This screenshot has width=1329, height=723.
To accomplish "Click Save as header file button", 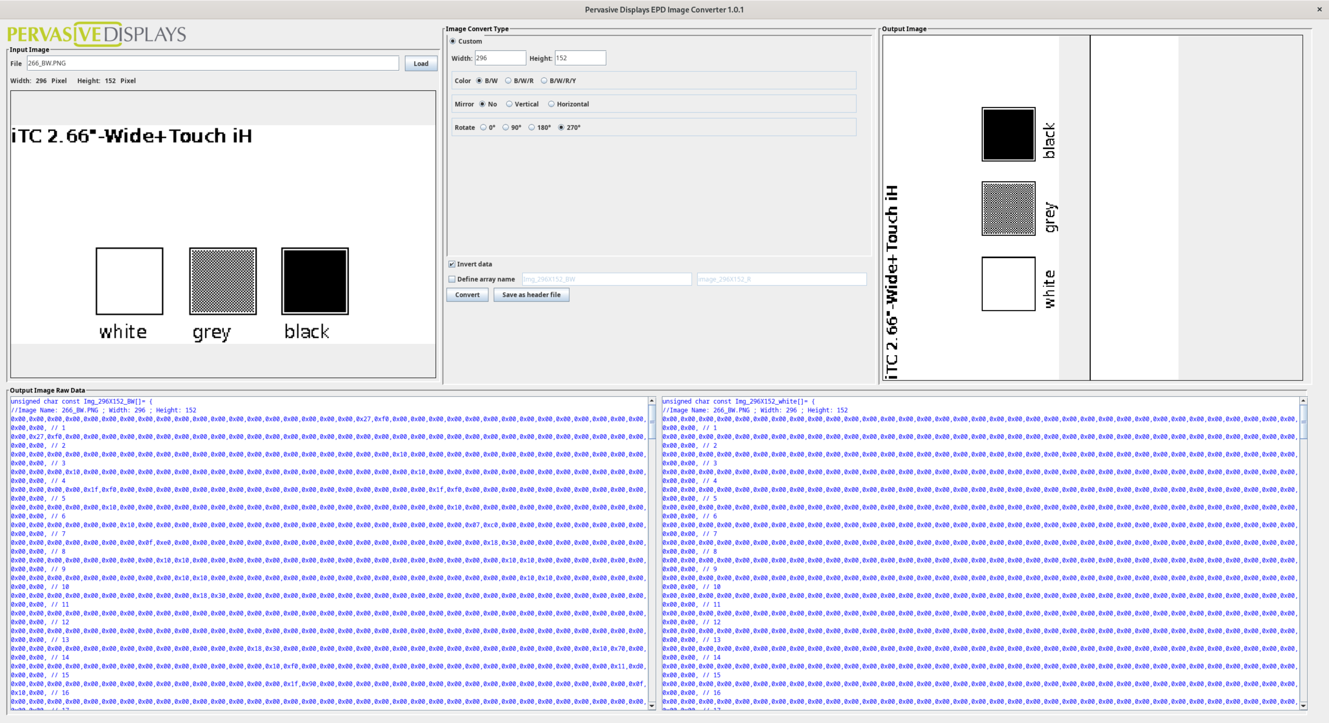I will (x=531, y=295).
